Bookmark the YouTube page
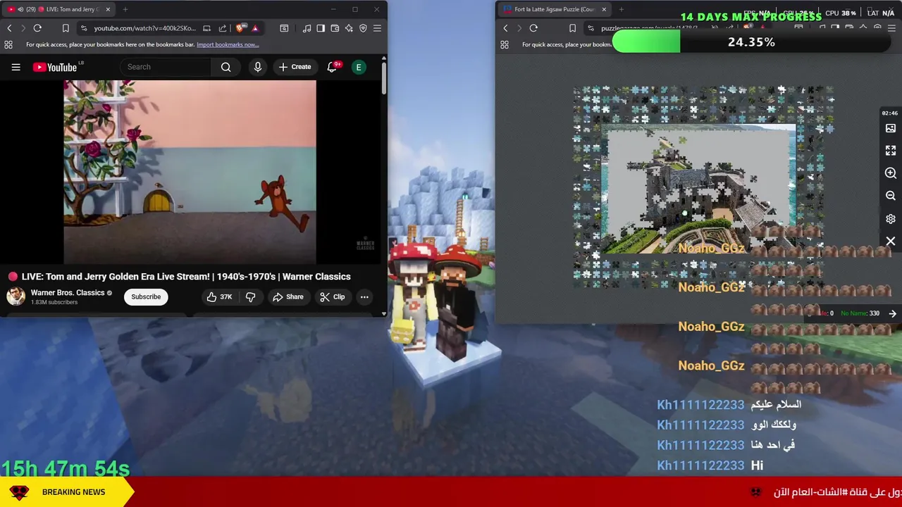Screen dimensions: 902x507 [66, 28]
